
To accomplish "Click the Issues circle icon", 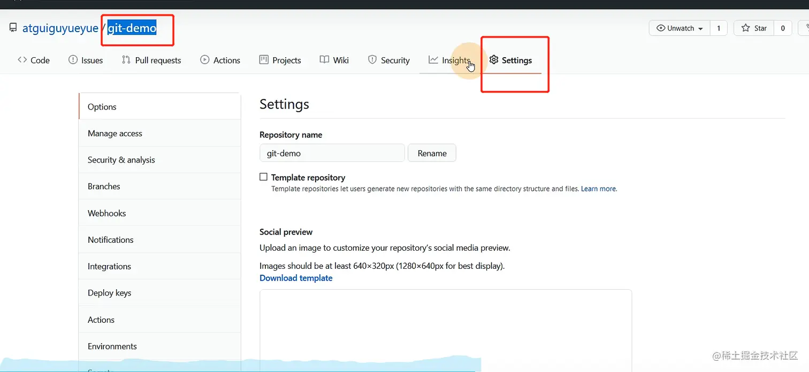I will click(73, 60).
